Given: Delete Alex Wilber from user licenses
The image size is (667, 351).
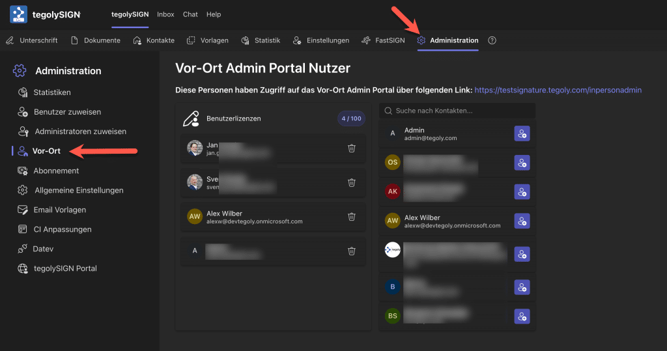Looking at the screenshot, I should [x=352, y=217].
